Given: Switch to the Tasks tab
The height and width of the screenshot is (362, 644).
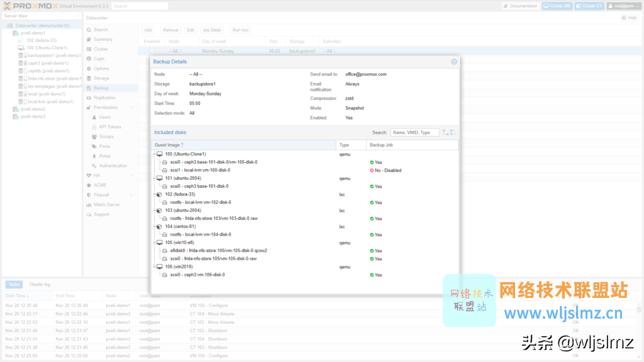Looking at the screenshot, I should tap(14, 285).
